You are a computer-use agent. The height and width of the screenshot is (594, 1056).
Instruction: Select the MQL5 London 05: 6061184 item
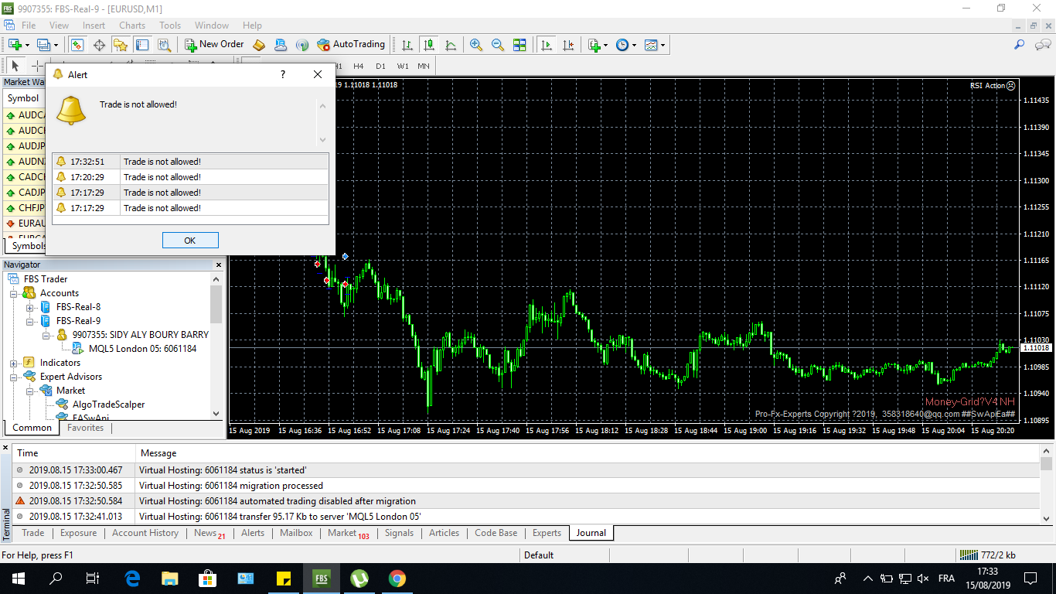click(x=142, y=349)
